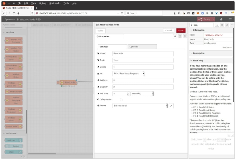
Task: Click the canvas horizontal scrollbar
Action: tap(42, 154)
